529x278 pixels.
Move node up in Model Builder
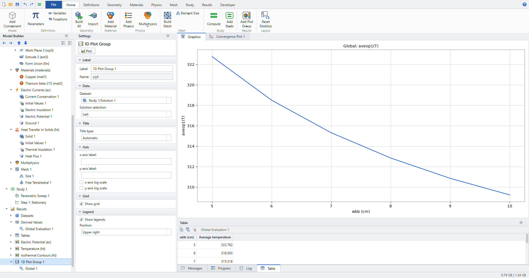19,43
